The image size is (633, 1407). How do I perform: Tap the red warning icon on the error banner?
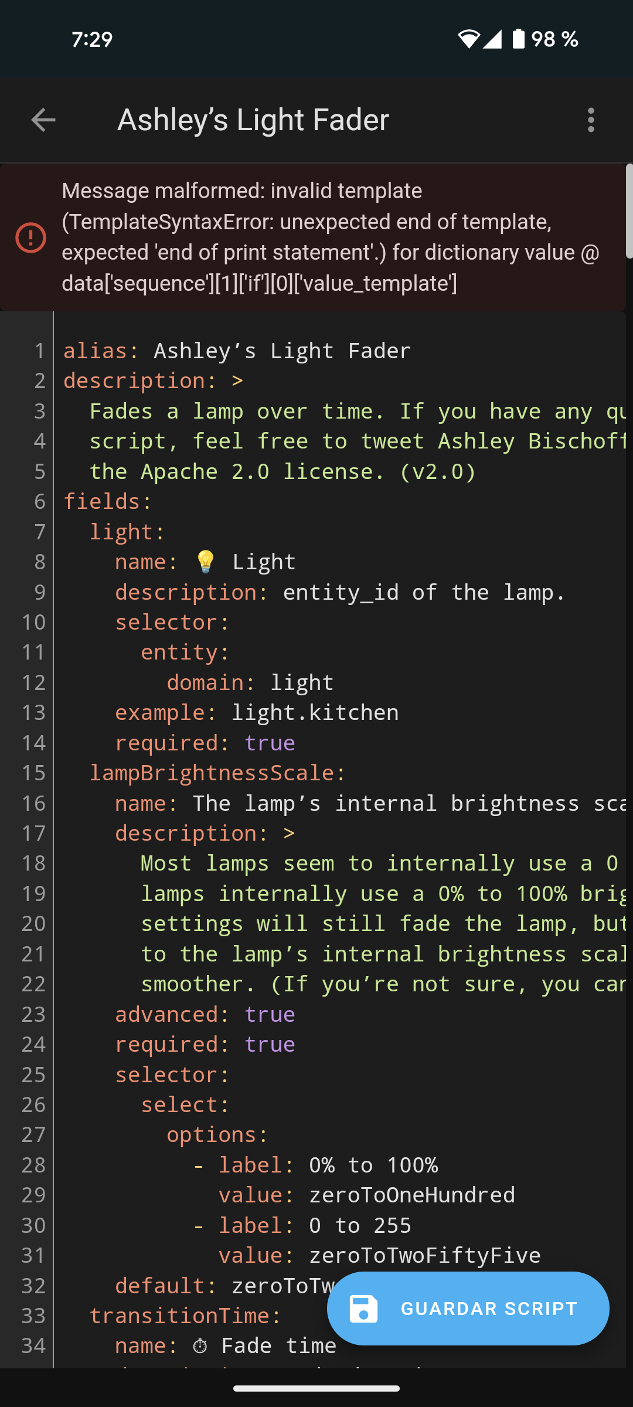(30, 237)
